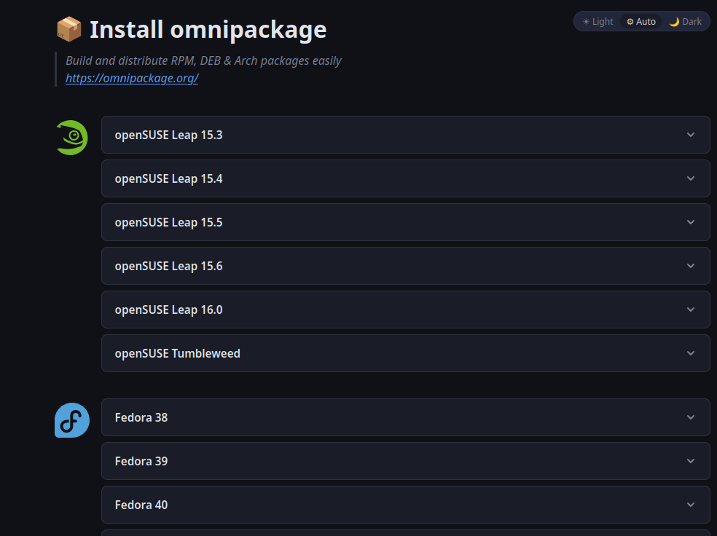This screenshot has width=717, height=536.
Task: Expand the Fedora 40 chevron
Action: (x=691, y=505)
